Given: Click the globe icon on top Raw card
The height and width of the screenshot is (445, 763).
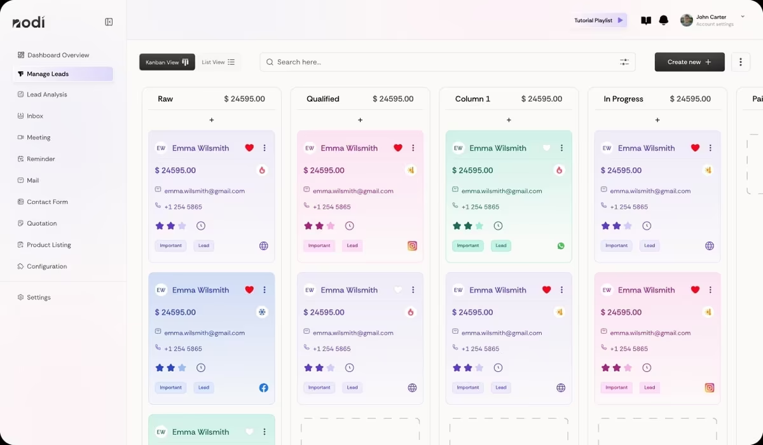Looking at the screenshot, I should (263, 245).
